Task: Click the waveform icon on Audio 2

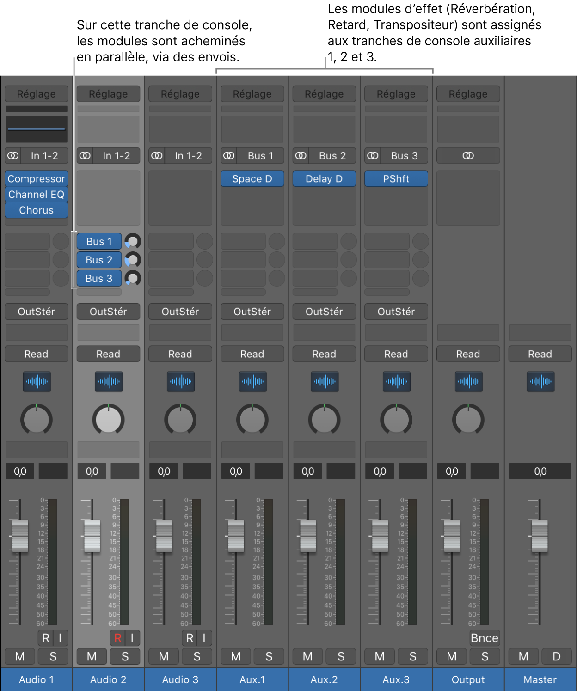Action: pos(108,382)
